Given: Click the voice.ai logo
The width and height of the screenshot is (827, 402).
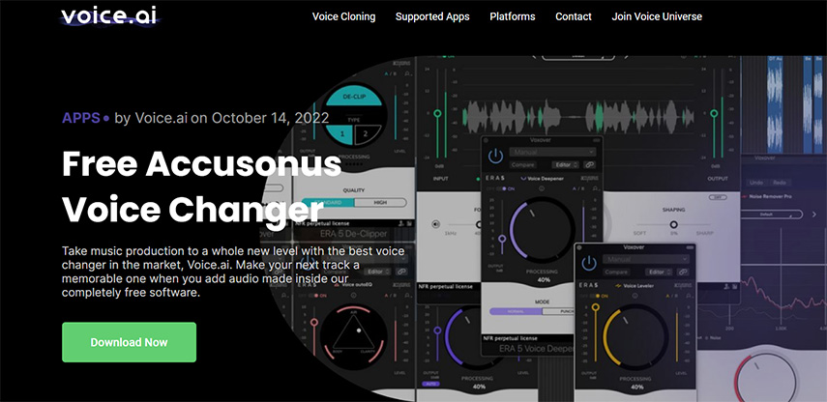Looking at the screenshot, I should (109, 15).
